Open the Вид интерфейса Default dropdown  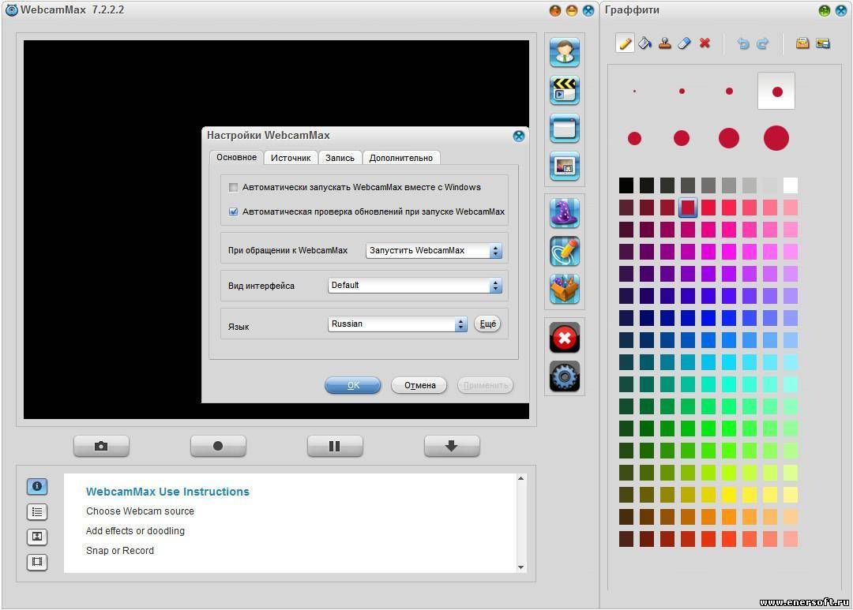[415, 286]
